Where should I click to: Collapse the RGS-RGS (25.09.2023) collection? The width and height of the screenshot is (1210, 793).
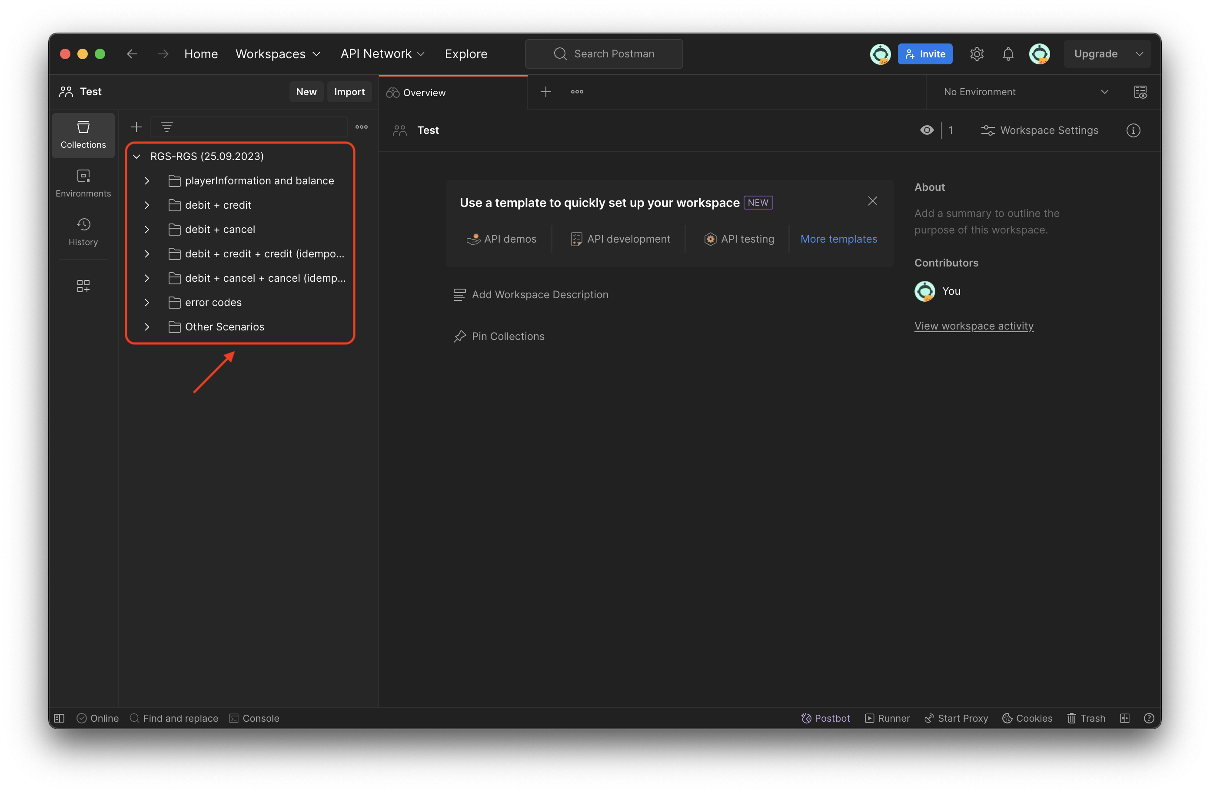pos(136,156)
